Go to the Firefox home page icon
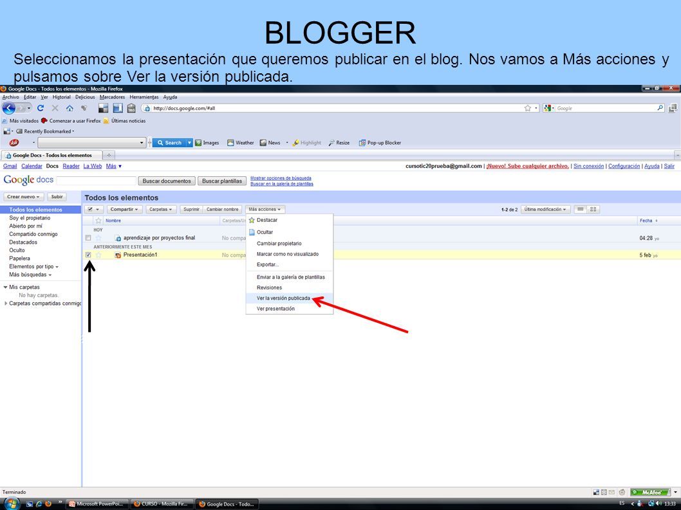681x510 pixels. coord(70,108)
